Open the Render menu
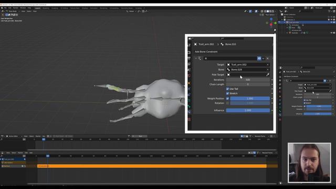 point(16,8)
